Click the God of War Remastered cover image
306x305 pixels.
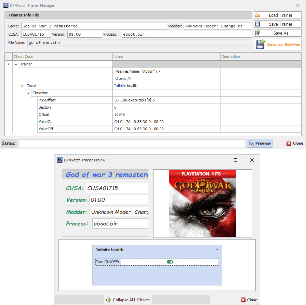202,204
